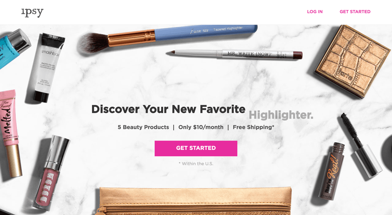Click the 5 Beauty Products text
The width and height of the screenshot is (392, 215).
[143, 127]
